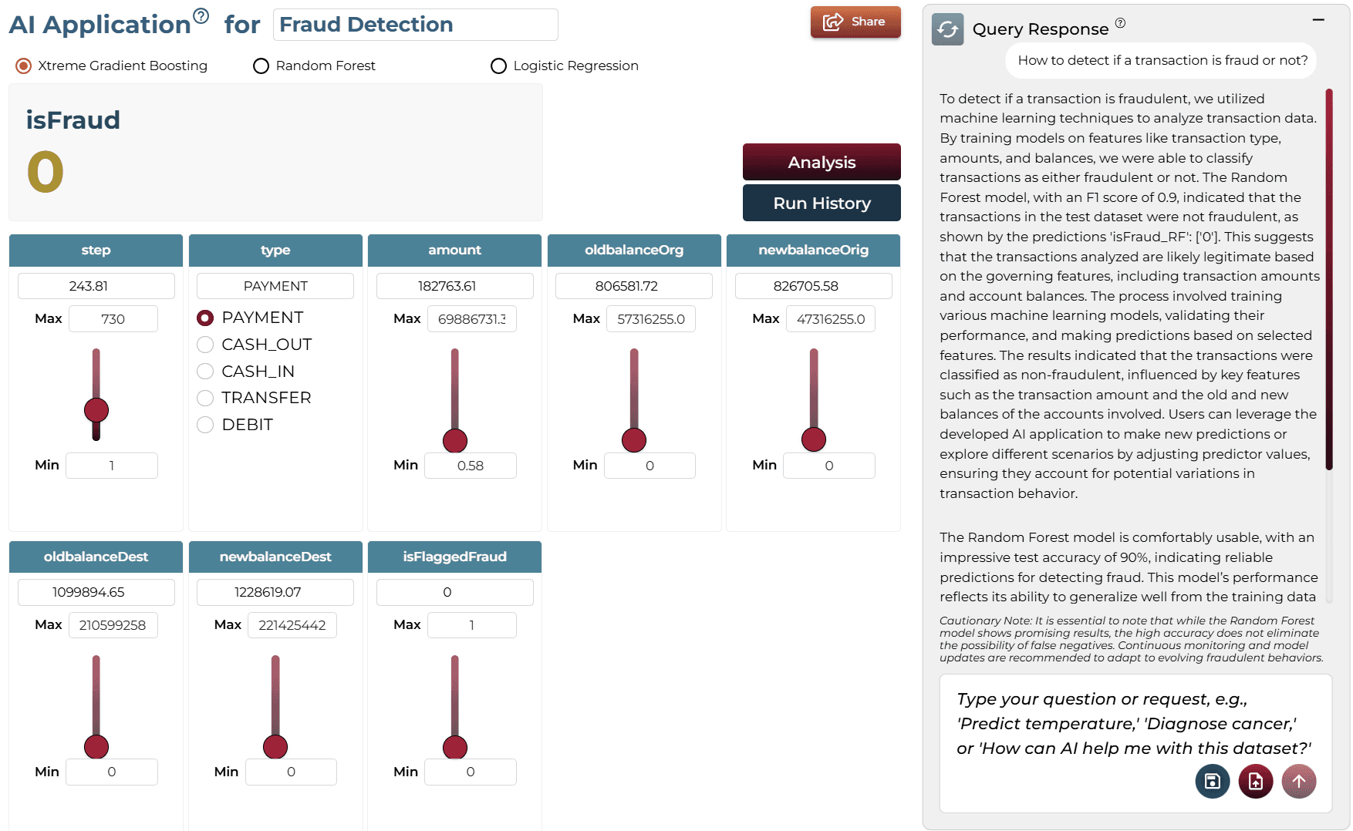
Task: Minimize the Query Response panel
Action: [1318, 19]
